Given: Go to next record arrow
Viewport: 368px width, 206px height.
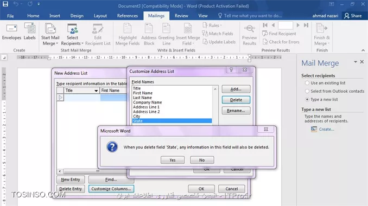Looking at the screenshot, I should 298,25.
